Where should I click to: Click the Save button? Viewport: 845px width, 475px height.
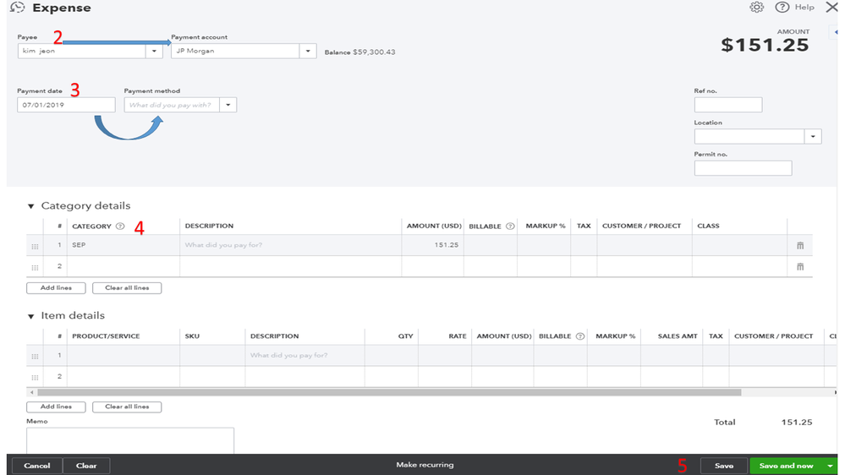[x=724, y=466]
